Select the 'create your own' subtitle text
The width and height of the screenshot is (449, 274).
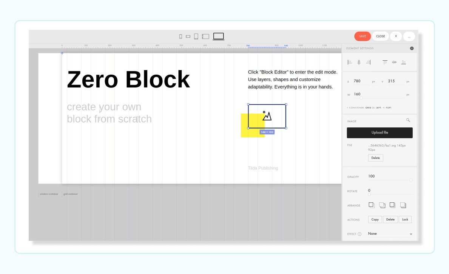click(x=110, y=113)
